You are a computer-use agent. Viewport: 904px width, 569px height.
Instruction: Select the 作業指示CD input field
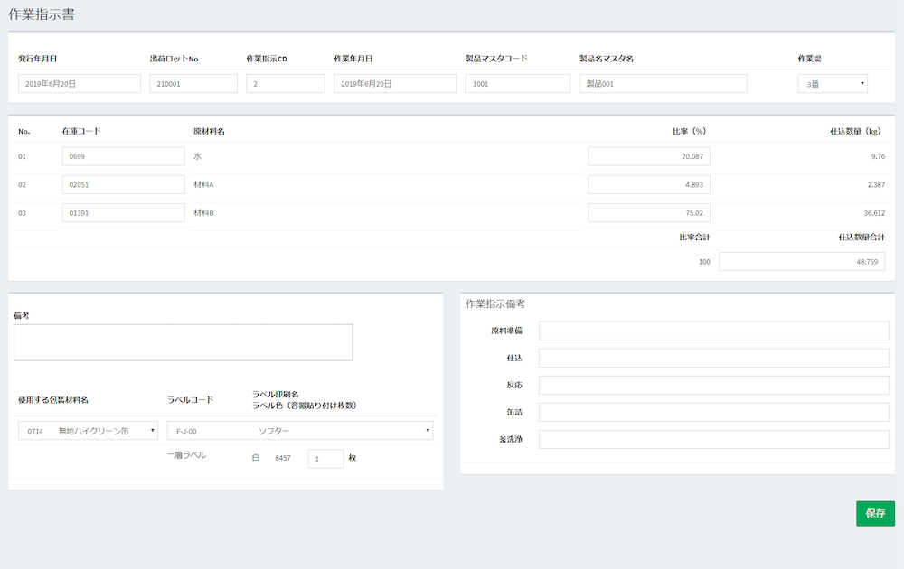click(285, 84)
